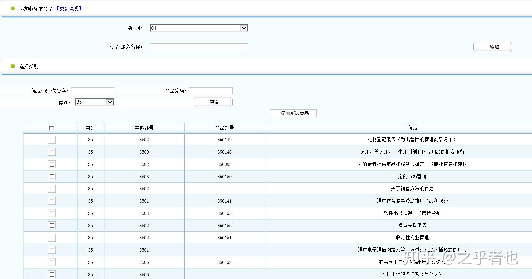Tick the 定向市场营销 row checkbox
This screenshot has height=279, width=532.
coord(52,177)
